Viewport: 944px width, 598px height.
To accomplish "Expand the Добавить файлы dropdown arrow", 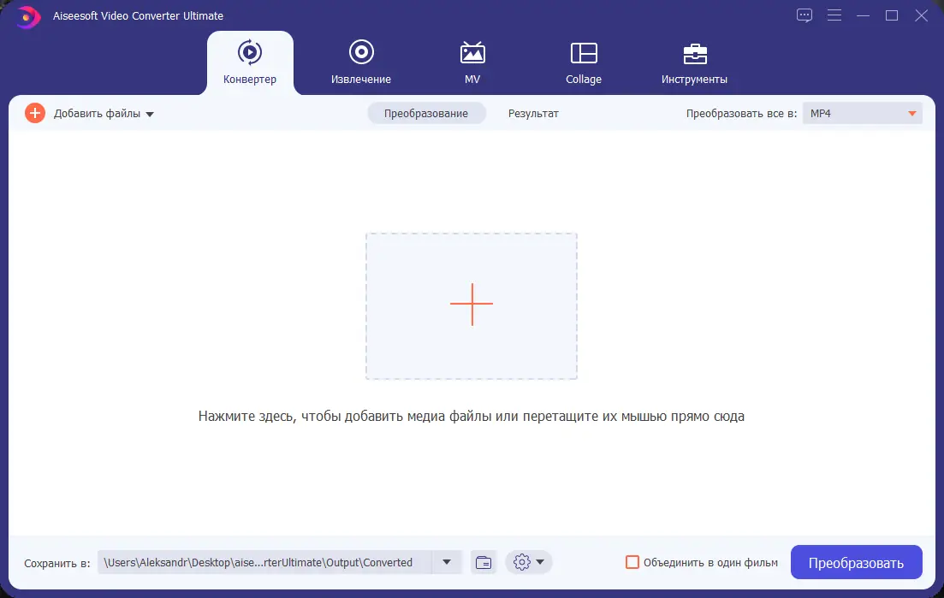I will pyautogui.click(x=150, y=113).
